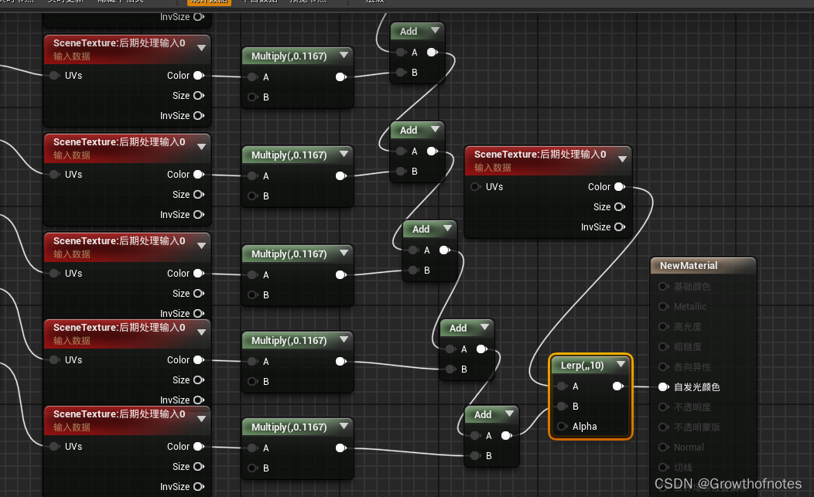Collapse the SceneTexture node wired to Lerp A
814x497 pixels.
(622, 158)
